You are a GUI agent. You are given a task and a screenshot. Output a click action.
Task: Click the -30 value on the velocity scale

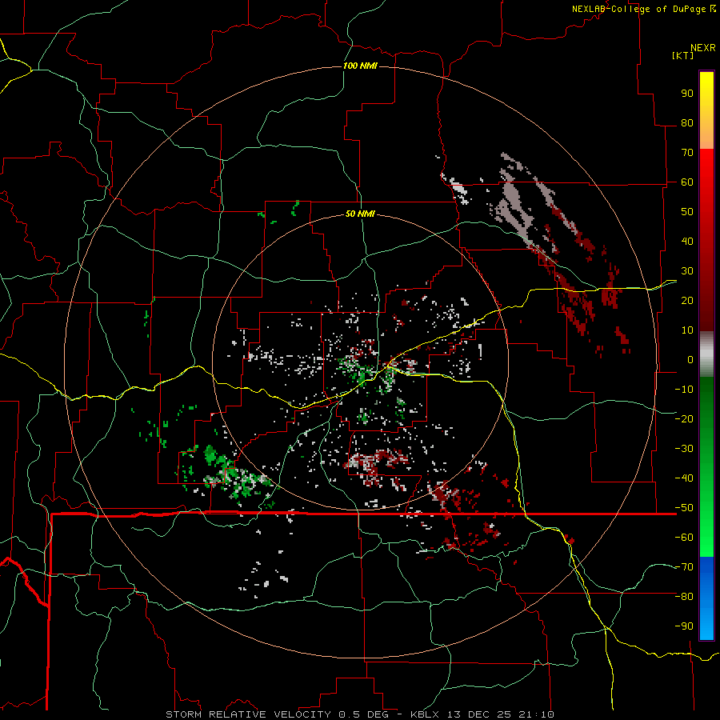pos(684,448)
